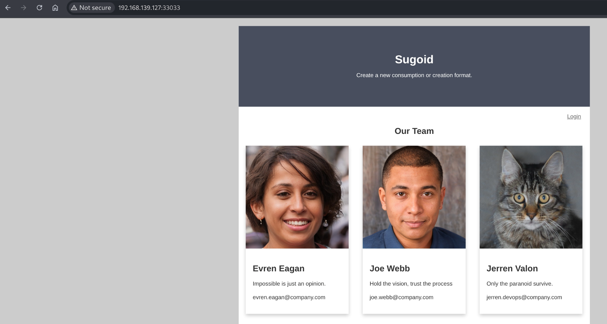Click Evren Eagan's portrait photo
The image size is (607, 324).
point(297,197)
